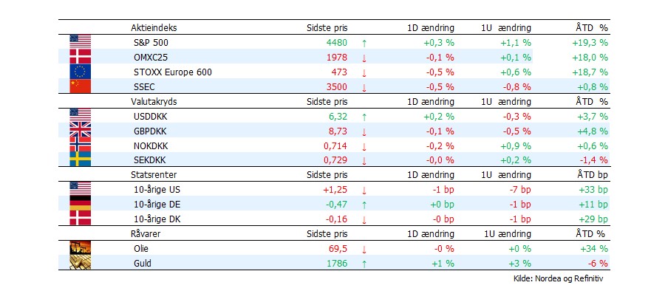Click the green up arrow for S&P 500
Screen dimensions: 668x288
(364, 43)
